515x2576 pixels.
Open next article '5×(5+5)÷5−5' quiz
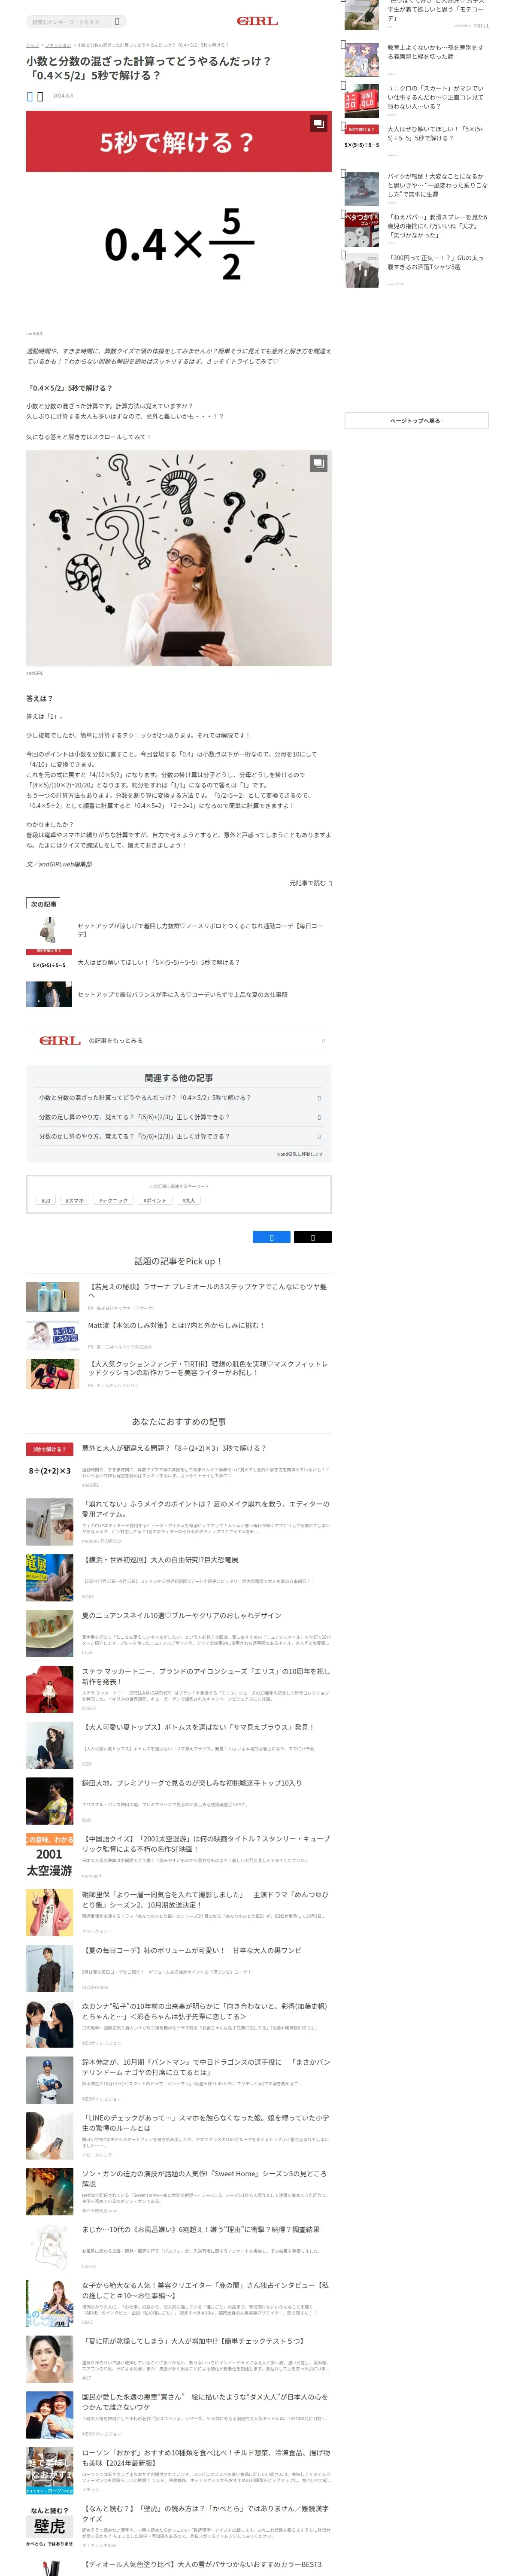click(179, 962)
